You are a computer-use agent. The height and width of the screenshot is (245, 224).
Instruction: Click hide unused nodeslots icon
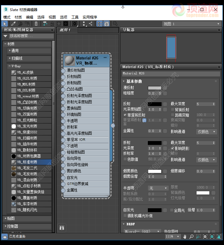tap(52, 24)
